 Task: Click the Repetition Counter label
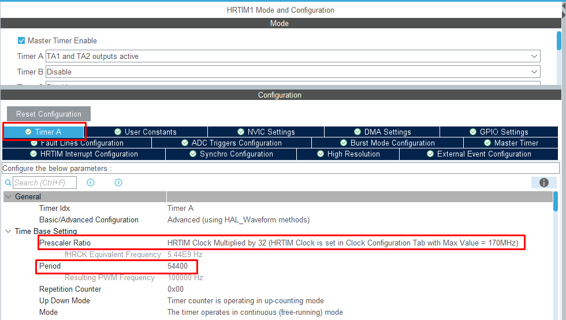pos(70,289)
